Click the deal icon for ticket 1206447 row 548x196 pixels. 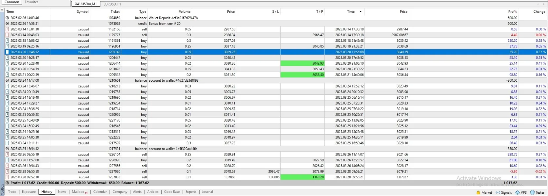coord(7,58)
